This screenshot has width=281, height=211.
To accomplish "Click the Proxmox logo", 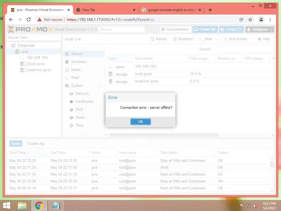I will 30,29.
